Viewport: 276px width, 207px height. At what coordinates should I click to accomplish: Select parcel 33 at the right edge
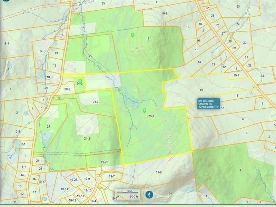[262, 76]
